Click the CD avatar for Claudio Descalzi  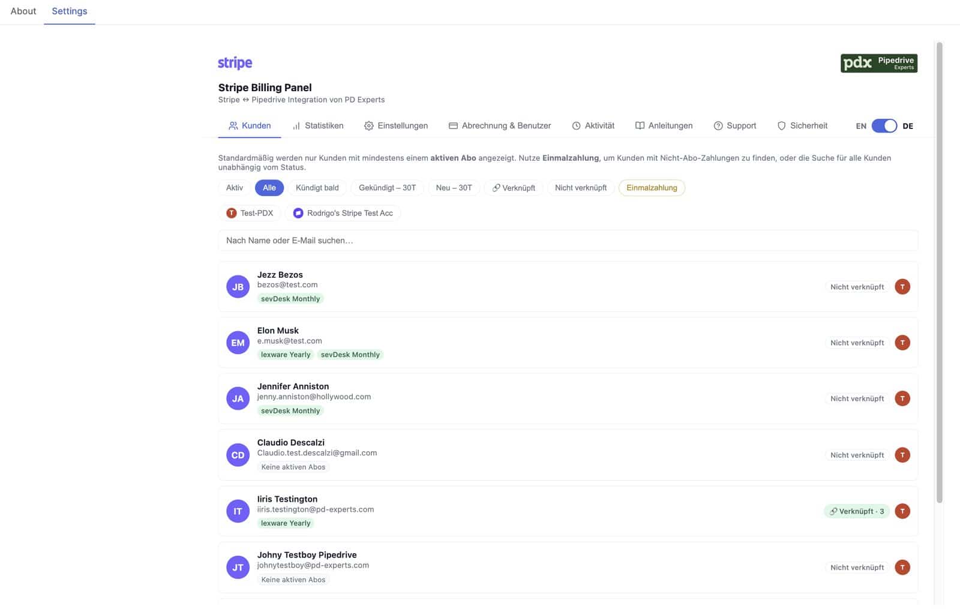(x=238, y=455)
